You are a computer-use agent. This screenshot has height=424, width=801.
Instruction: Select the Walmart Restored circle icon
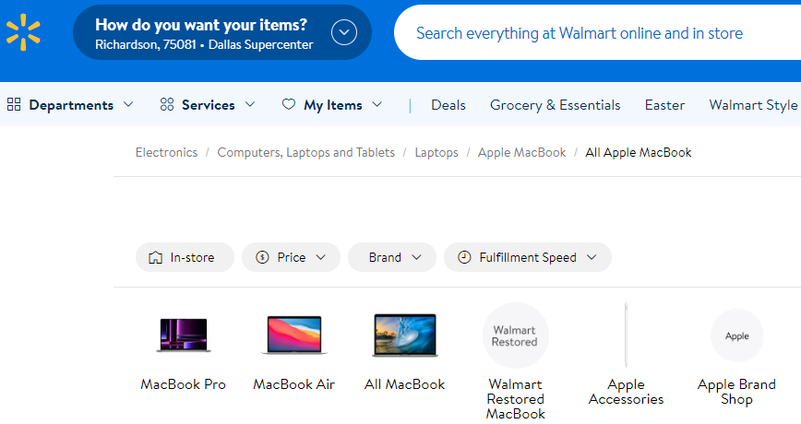(515, 336)
